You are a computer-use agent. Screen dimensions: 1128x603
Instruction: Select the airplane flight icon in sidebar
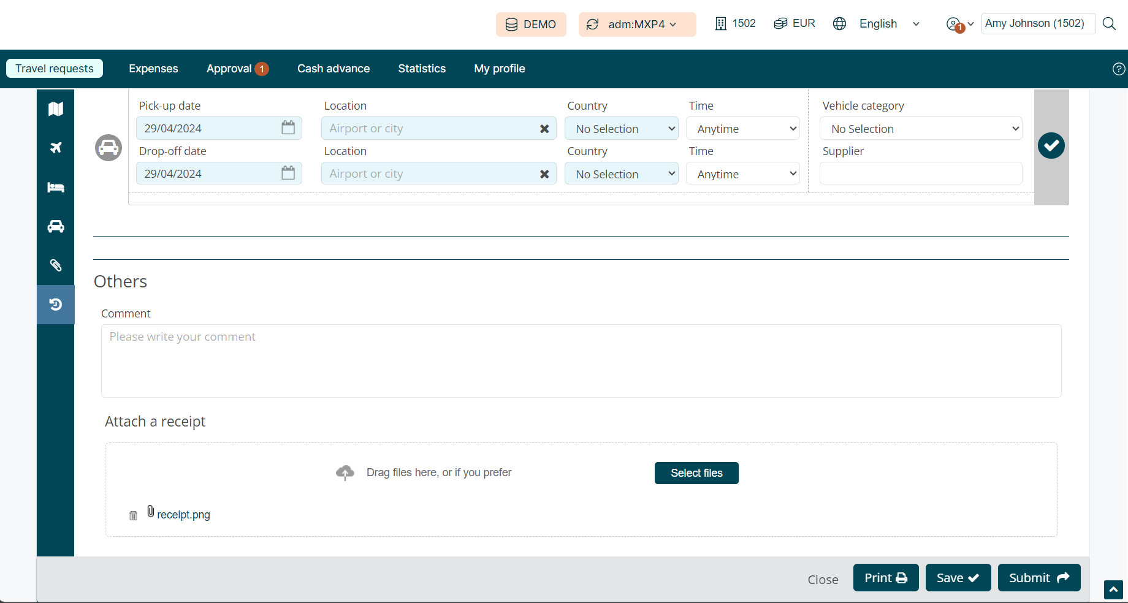coord(56,148)
